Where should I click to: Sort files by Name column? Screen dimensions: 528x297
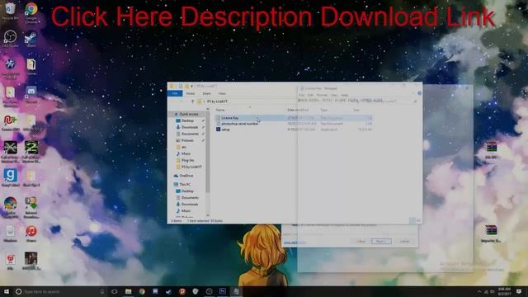click(x=220, y=110)
